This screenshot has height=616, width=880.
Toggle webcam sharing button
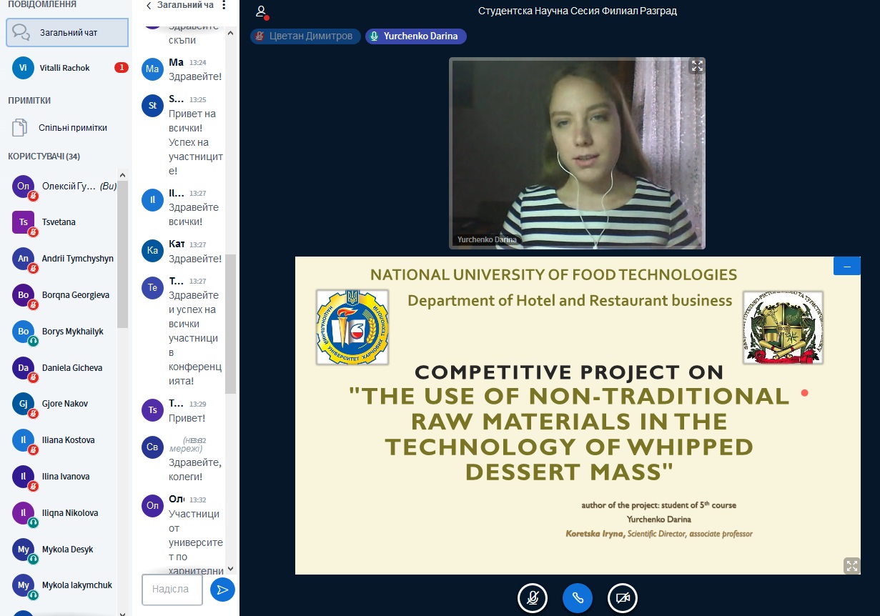tap(622, 598)
